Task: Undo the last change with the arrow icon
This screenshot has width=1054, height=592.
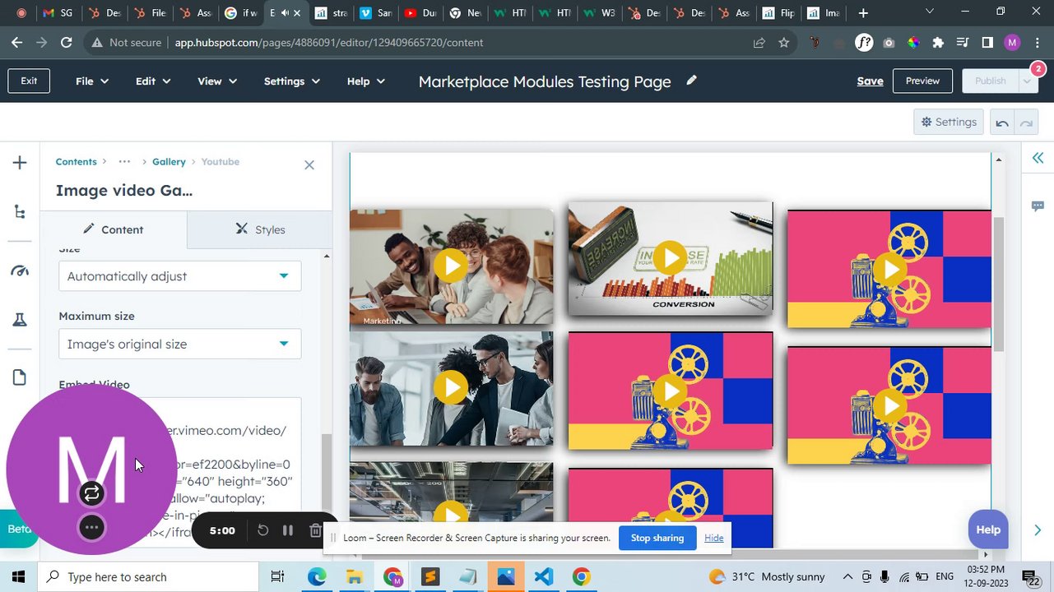Action: coord(1002,123)
